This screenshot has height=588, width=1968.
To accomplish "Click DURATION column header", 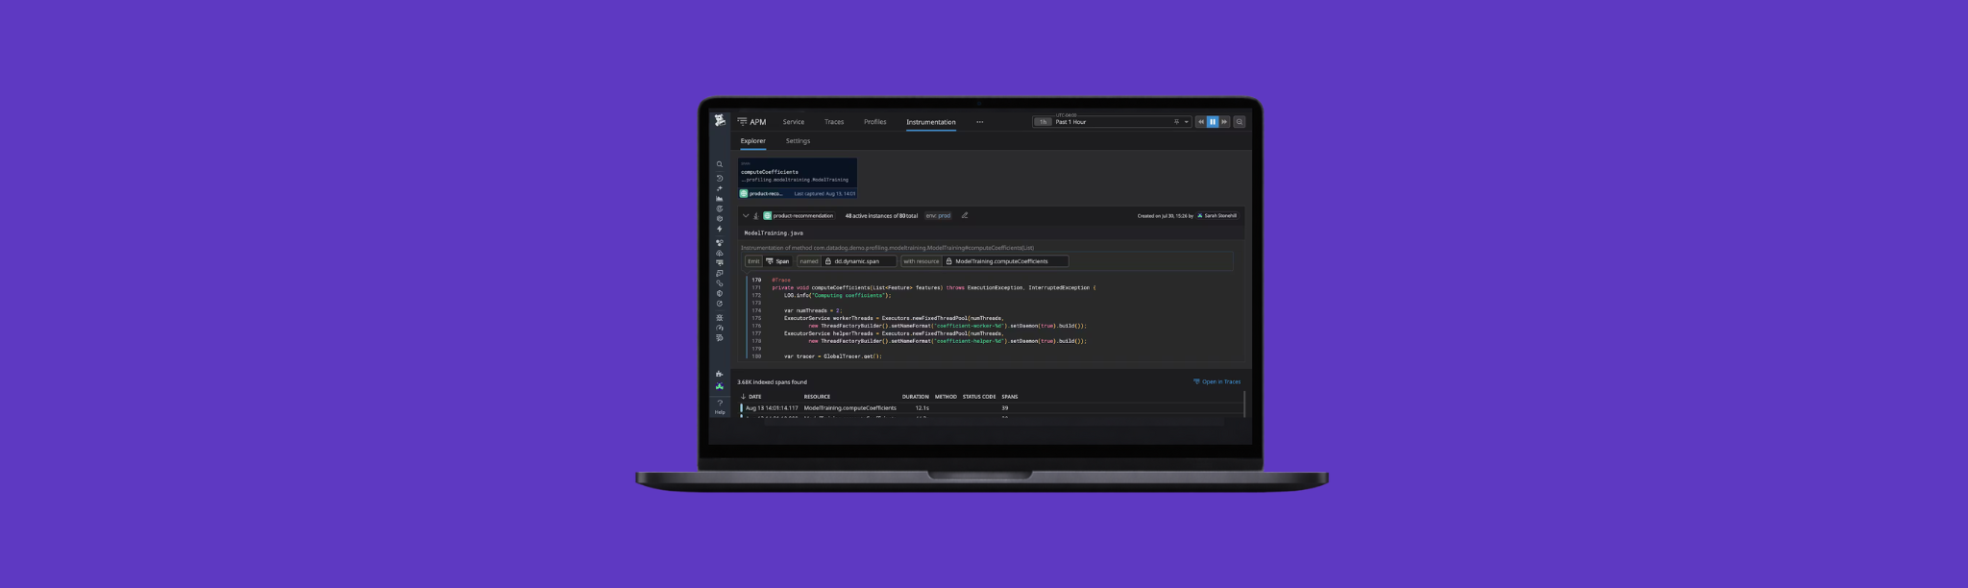I will click(x=916, y=396).
